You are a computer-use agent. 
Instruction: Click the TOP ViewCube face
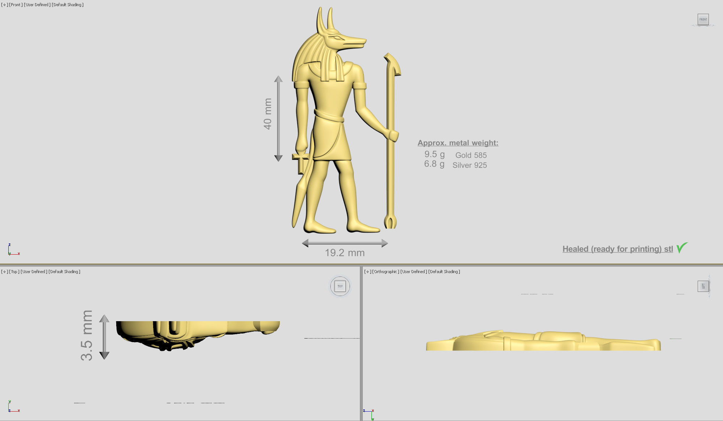tap(340, 286)
